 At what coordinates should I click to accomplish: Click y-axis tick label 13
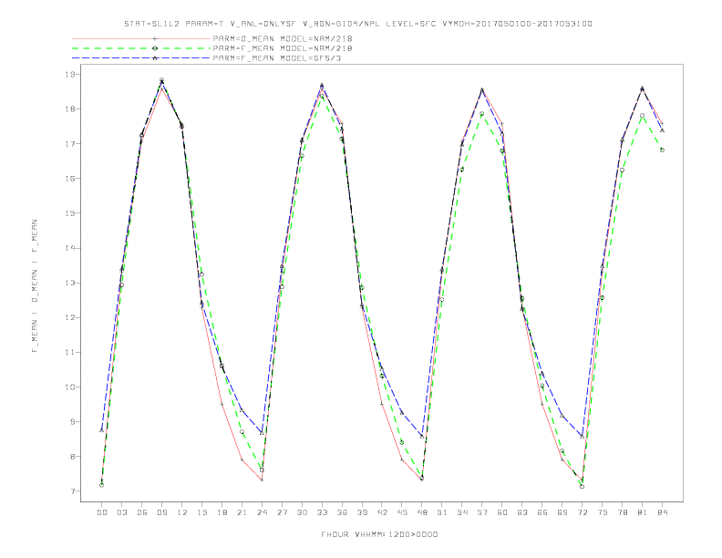point(72,283)
